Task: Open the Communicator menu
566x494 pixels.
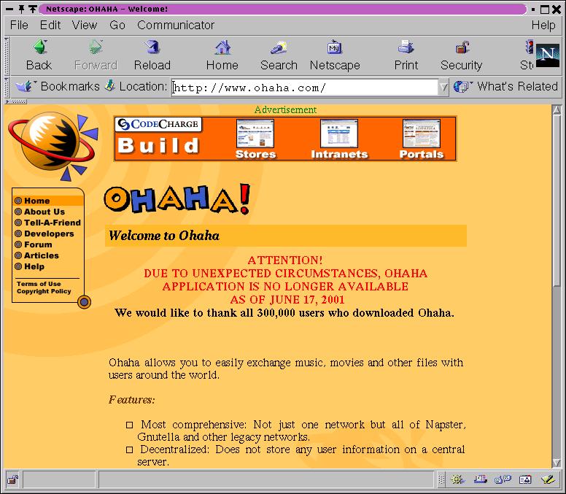Action: pos(176,25)
